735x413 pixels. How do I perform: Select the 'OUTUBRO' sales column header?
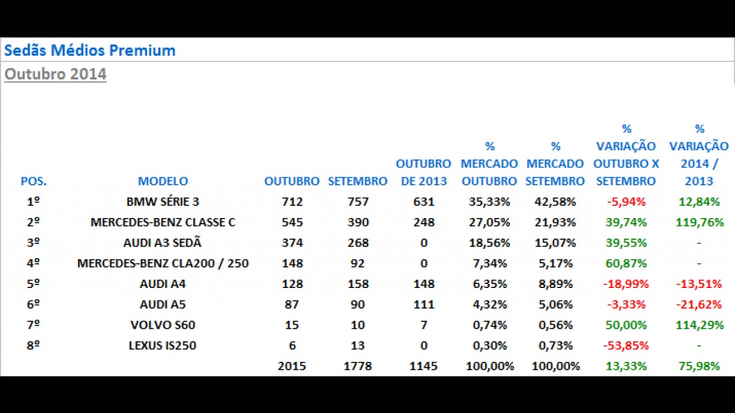[x=292, y=181]
